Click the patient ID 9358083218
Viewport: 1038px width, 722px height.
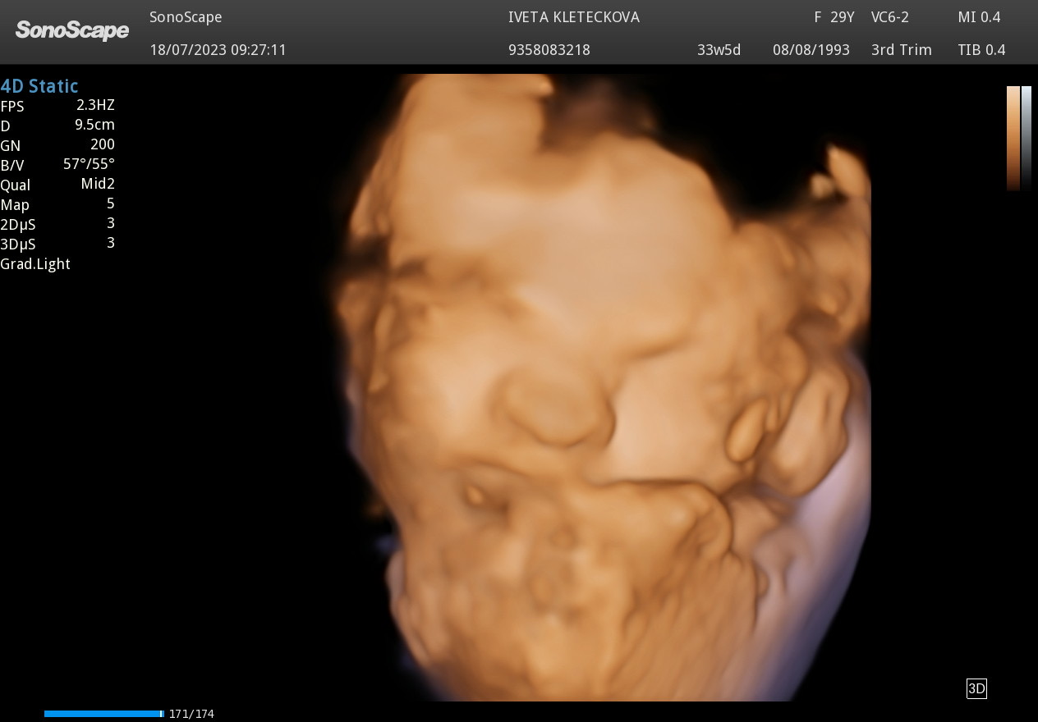(x=549, y=50)
